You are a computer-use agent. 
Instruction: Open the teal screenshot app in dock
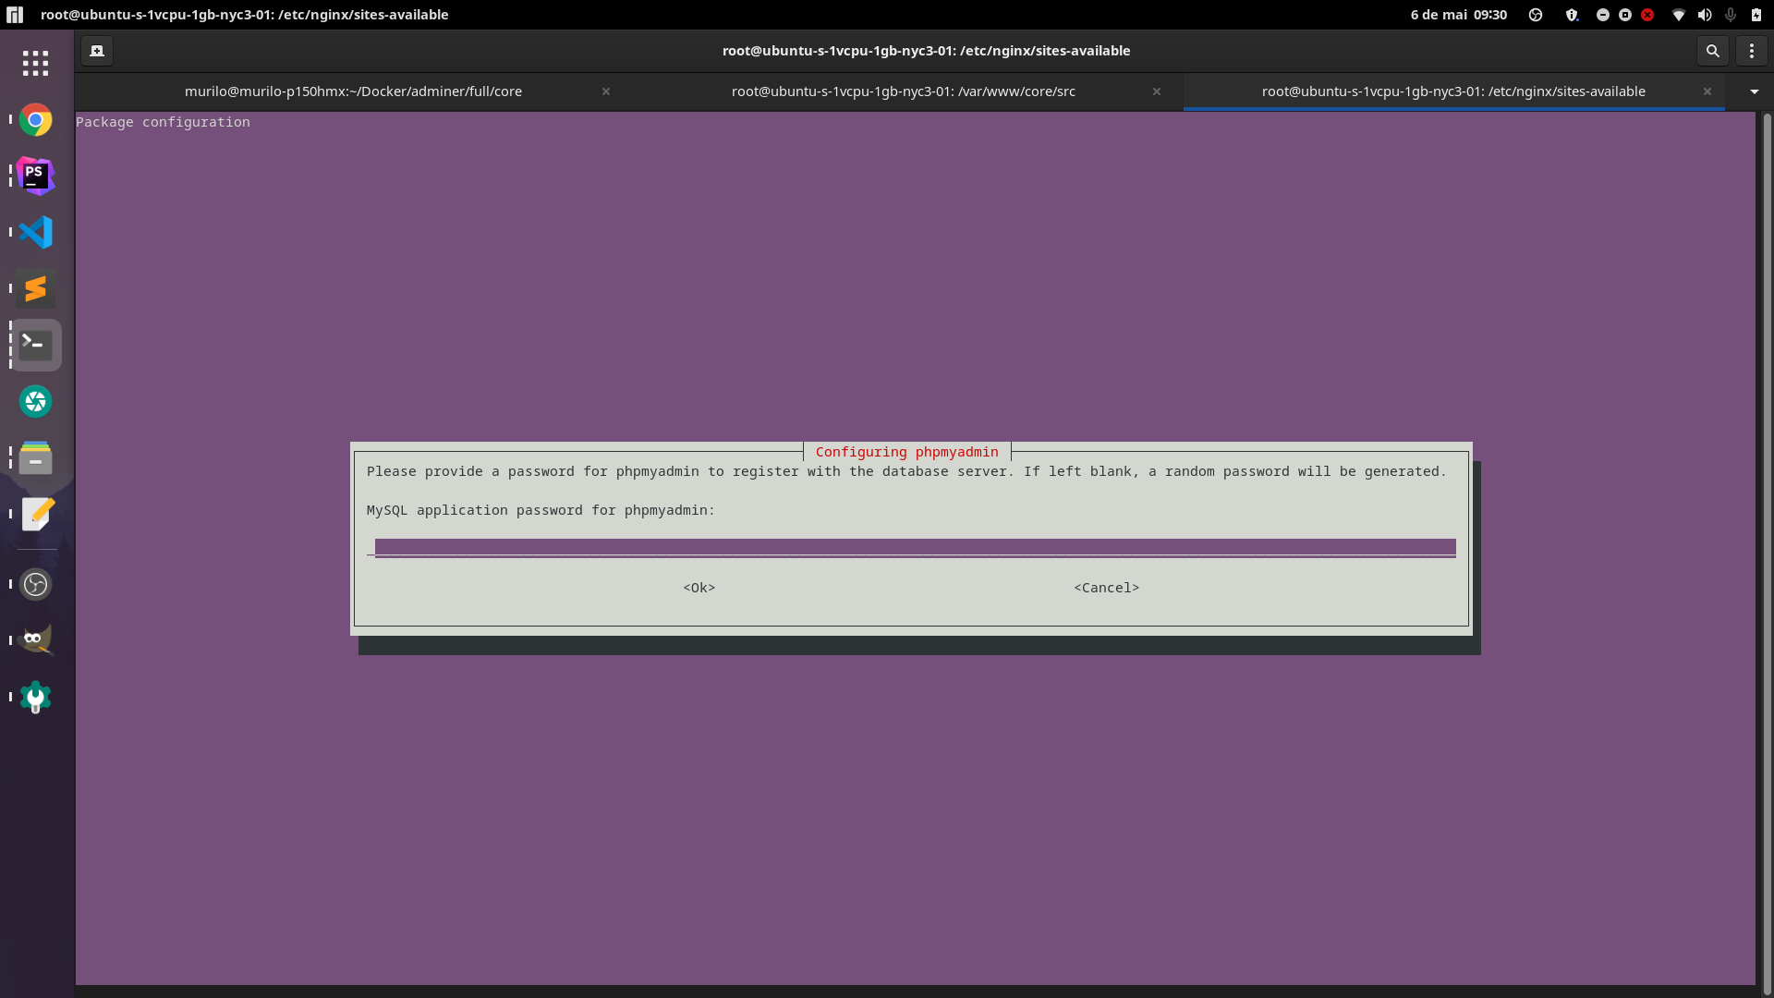point(35,401)
